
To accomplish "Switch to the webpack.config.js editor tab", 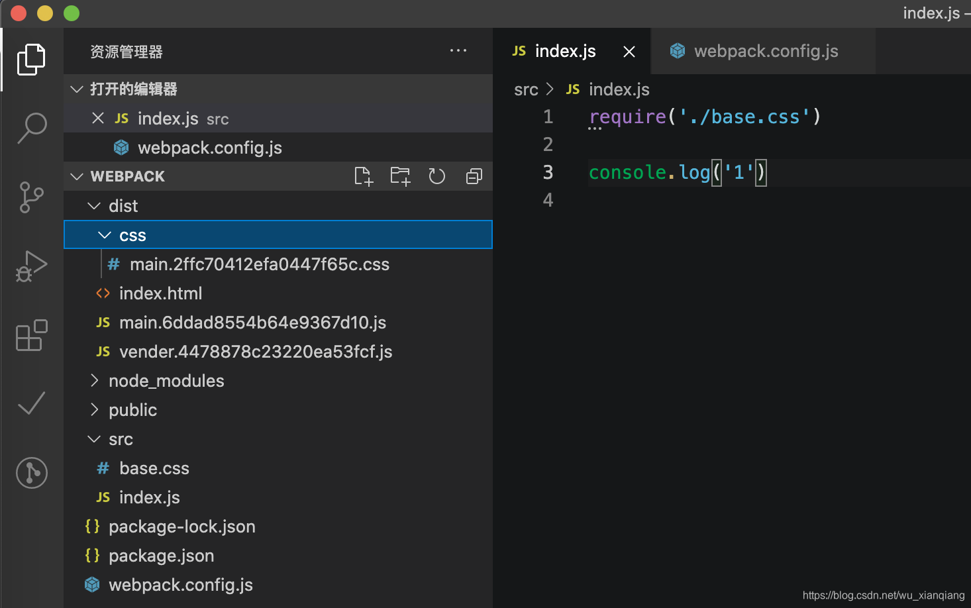I will point(766,51).
